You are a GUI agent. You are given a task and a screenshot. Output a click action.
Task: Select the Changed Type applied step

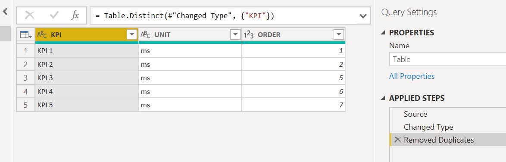point(448,127)
